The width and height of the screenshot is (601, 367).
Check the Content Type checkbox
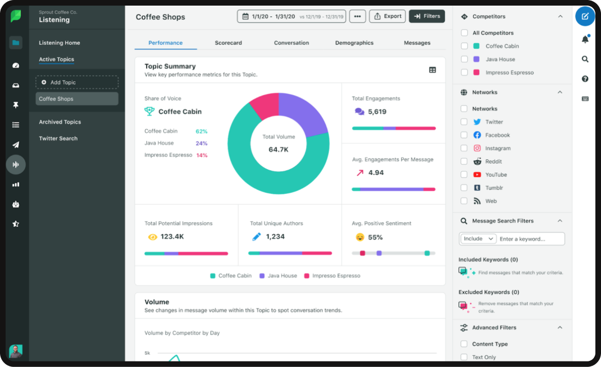[464, 343]
